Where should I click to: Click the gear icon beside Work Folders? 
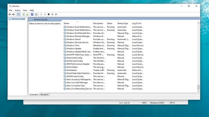65,67
